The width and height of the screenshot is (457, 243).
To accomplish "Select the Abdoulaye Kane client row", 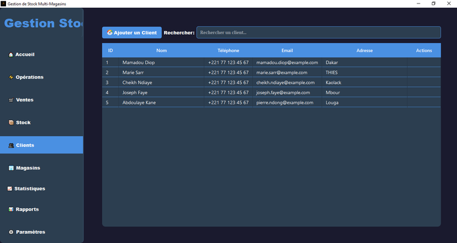I will 139,103.
